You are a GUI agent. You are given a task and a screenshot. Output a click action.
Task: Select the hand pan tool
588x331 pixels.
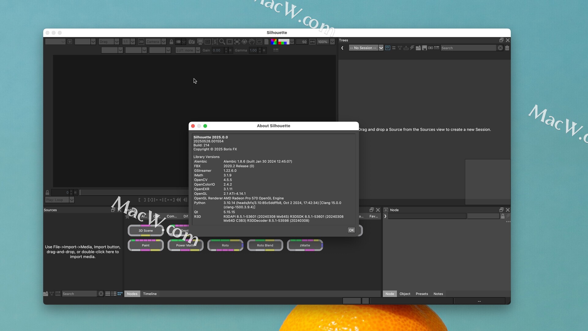[252, 42]
